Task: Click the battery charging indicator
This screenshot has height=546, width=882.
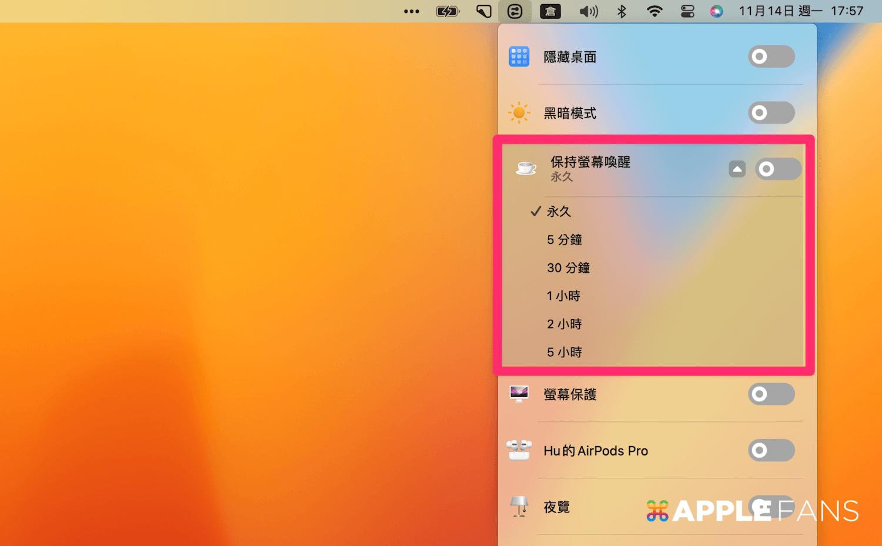Action: pos(447,11)
